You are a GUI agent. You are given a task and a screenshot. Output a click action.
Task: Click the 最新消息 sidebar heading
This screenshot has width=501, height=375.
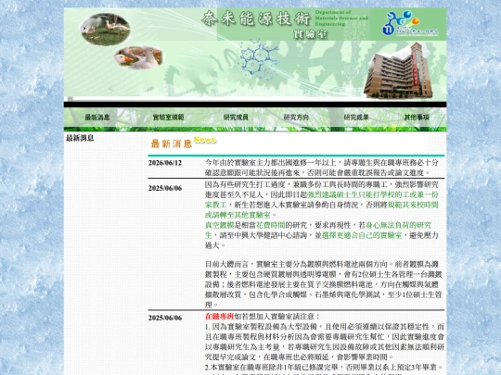coord(80,138)
